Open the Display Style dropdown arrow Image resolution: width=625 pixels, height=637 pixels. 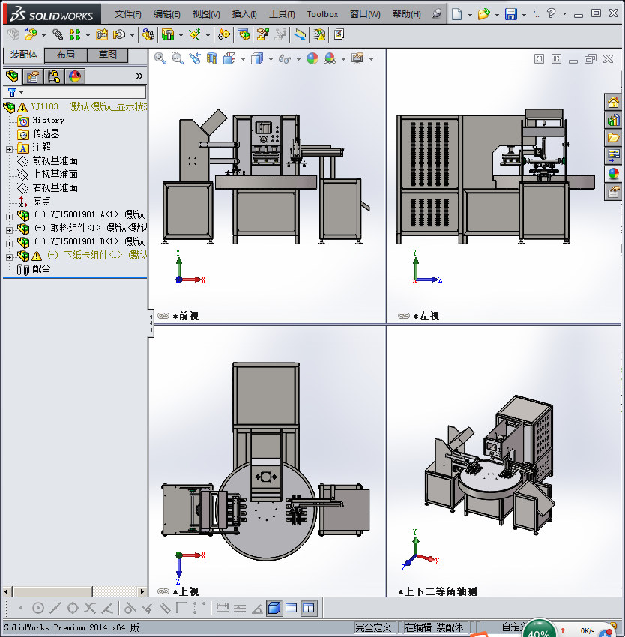pyautogui.click(x=271, y=60)
